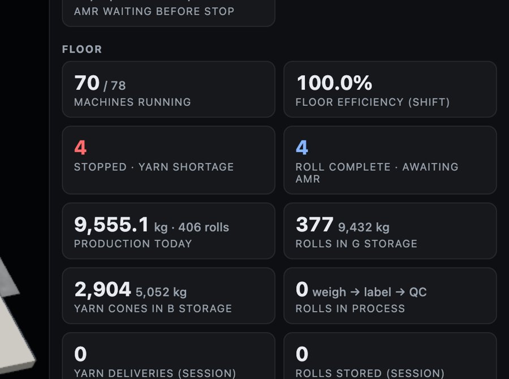509x379 pixels.
Task: Click the Machines Running card
Action: coord(169,89)
